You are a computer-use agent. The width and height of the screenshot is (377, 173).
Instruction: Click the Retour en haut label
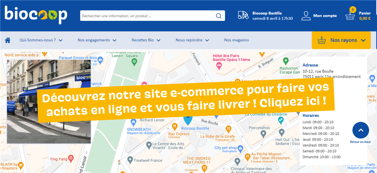coord(360,142)
